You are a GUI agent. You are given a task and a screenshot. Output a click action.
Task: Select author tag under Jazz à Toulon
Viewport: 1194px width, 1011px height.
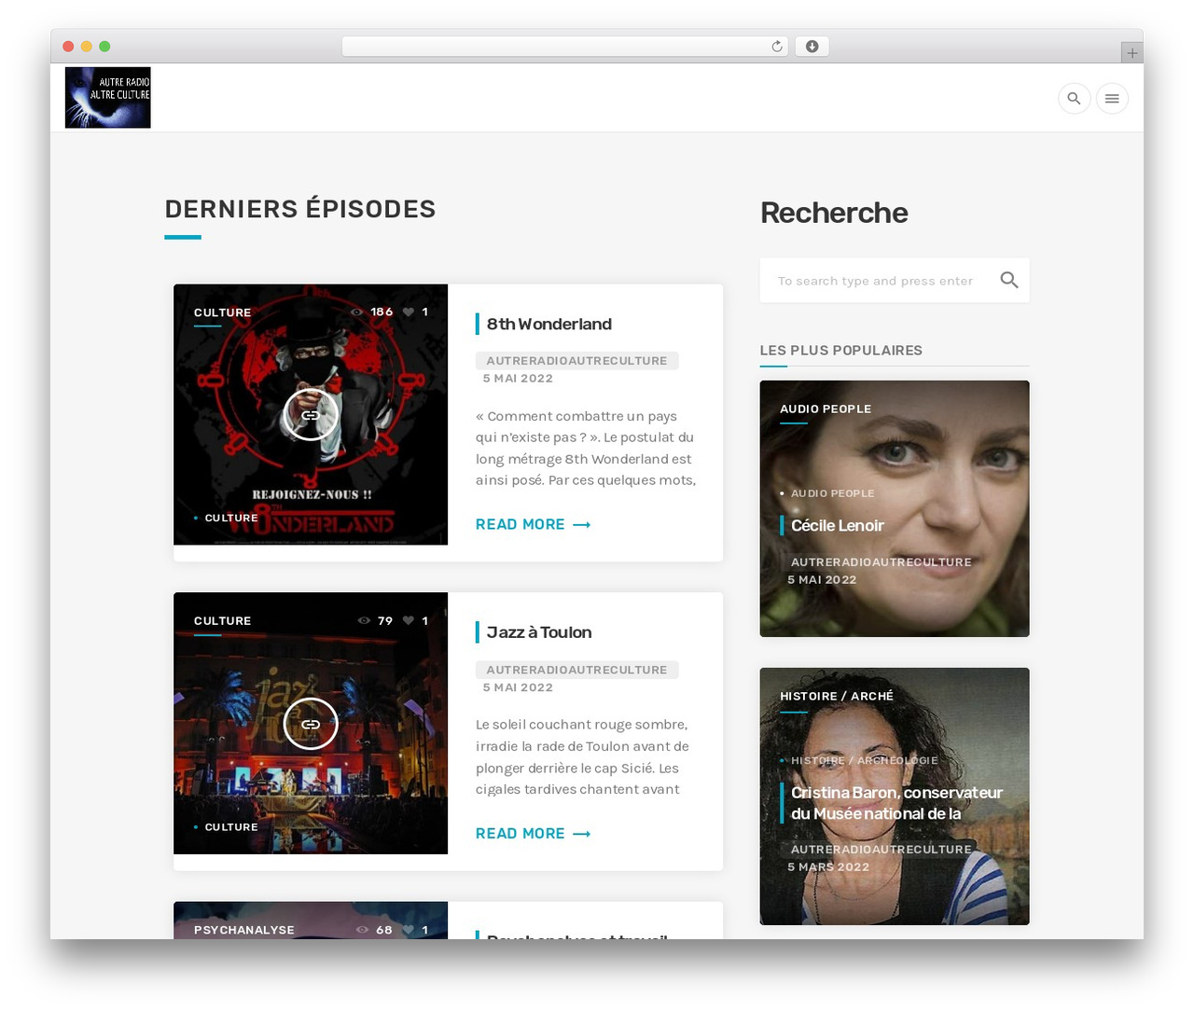pos(576,670)
